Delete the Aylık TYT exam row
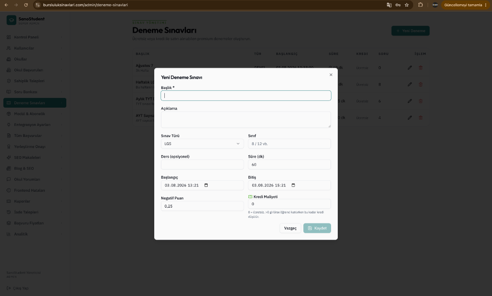This screenshot has width=492, height=296. tap(420, 101)
